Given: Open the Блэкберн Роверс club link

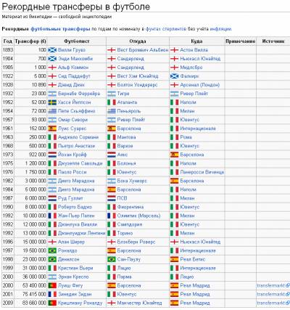Looking at the screenshot, I should point(136,242).
